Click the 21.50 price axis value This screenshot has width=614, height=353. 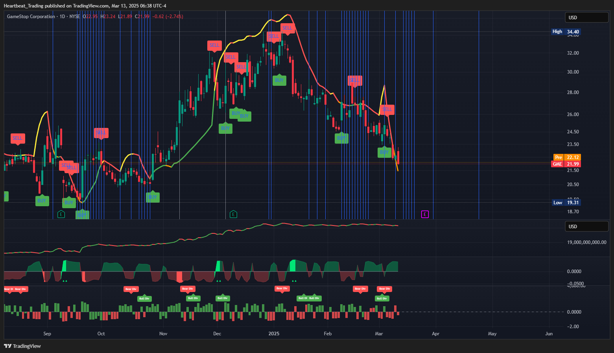(x=573, y=170)
